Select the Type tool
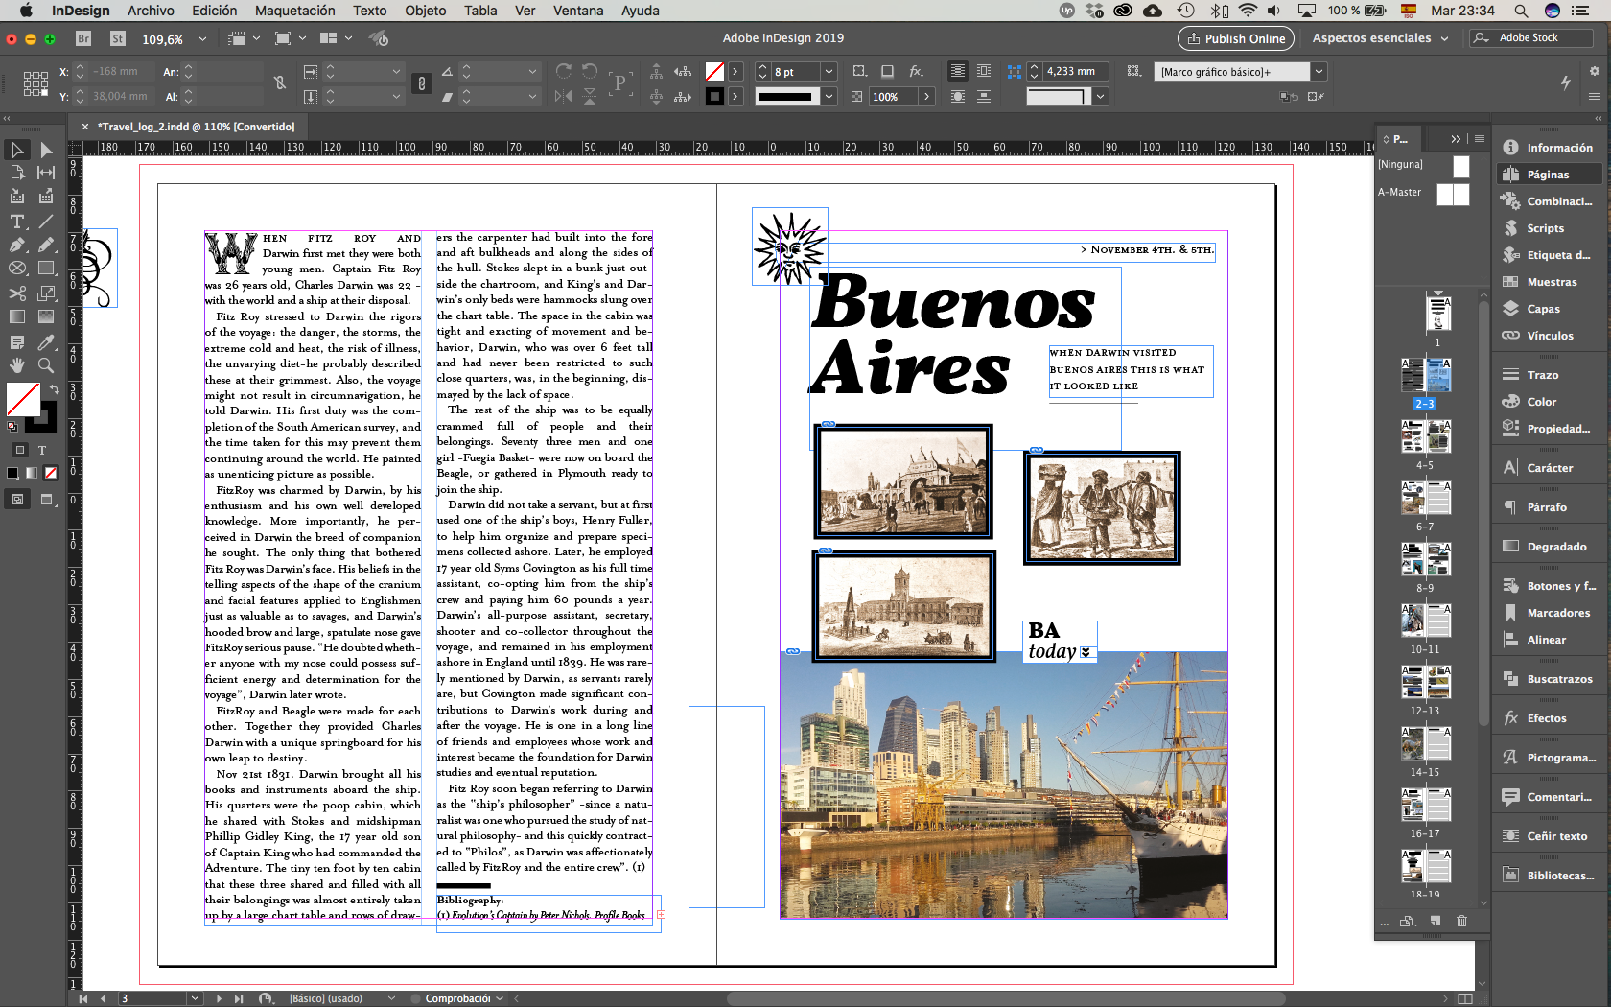The height and width of the screenshot is (1007, 1611). 17,222
